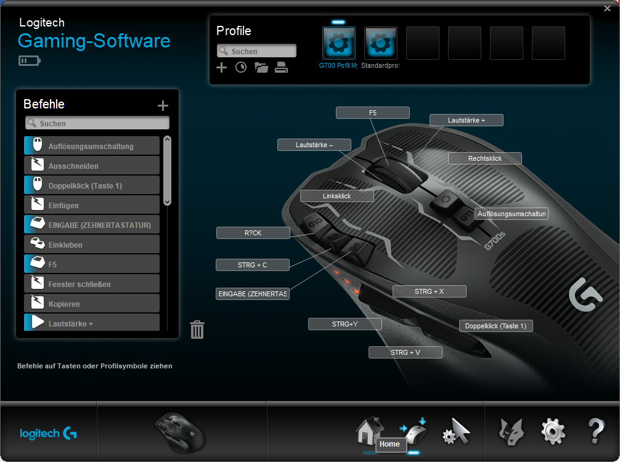The width and height of the screenshot is (620, 462).
Task: Click scroll down arrow of command list
Action: click(x=167, y=201)
